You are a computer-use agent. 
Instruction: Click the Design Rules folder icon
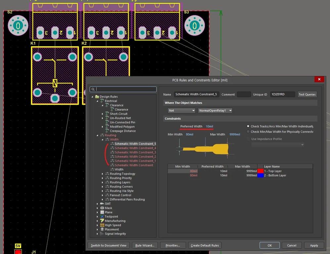point(97,97)
